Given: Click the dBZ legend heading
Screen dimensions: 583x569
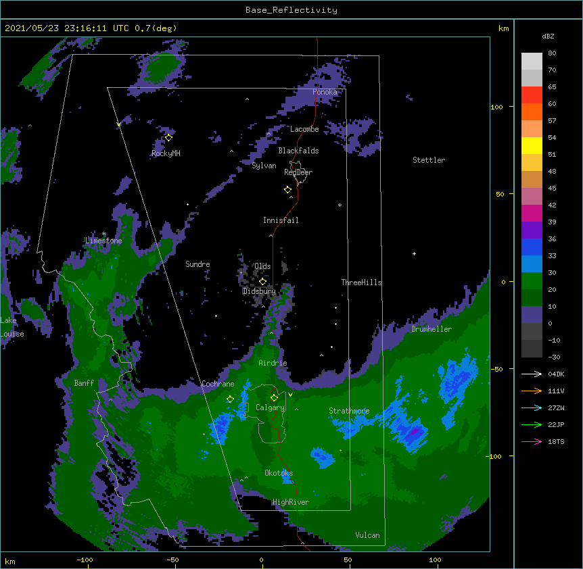Looking at the screenshot, I should click(x=548, y=36).
